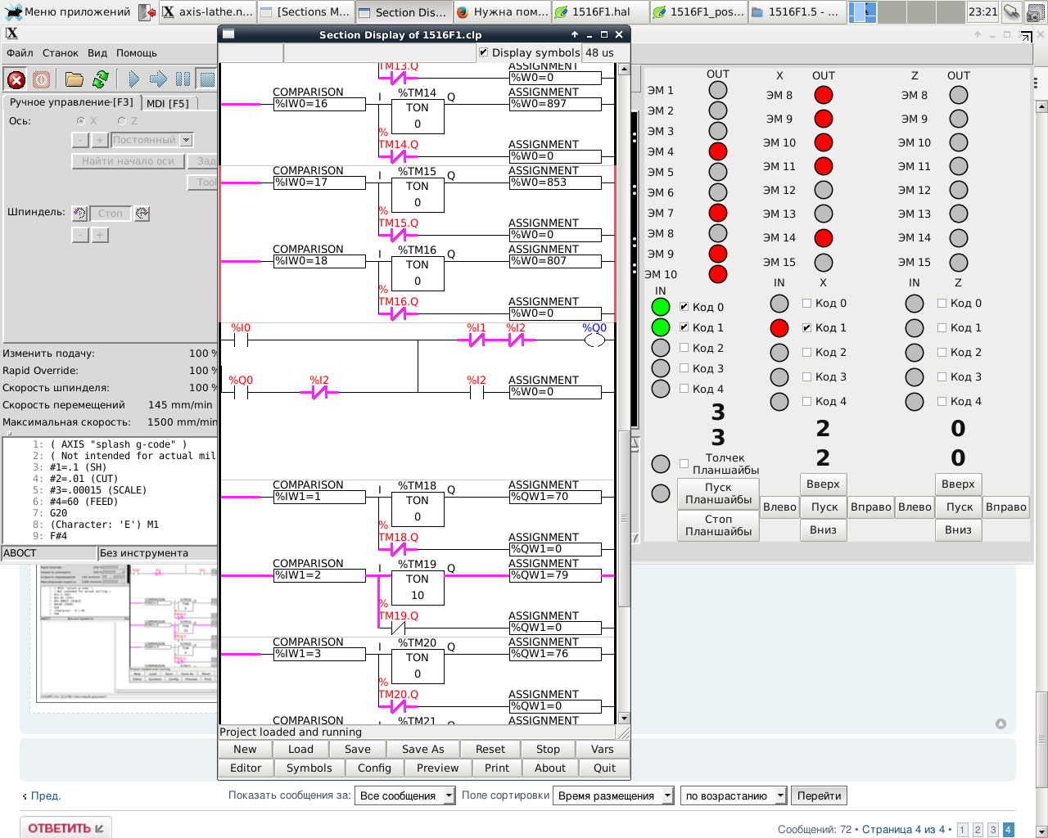Uncheck Код 1 in the X column
1048x838 pixels.
coord(806,327)
